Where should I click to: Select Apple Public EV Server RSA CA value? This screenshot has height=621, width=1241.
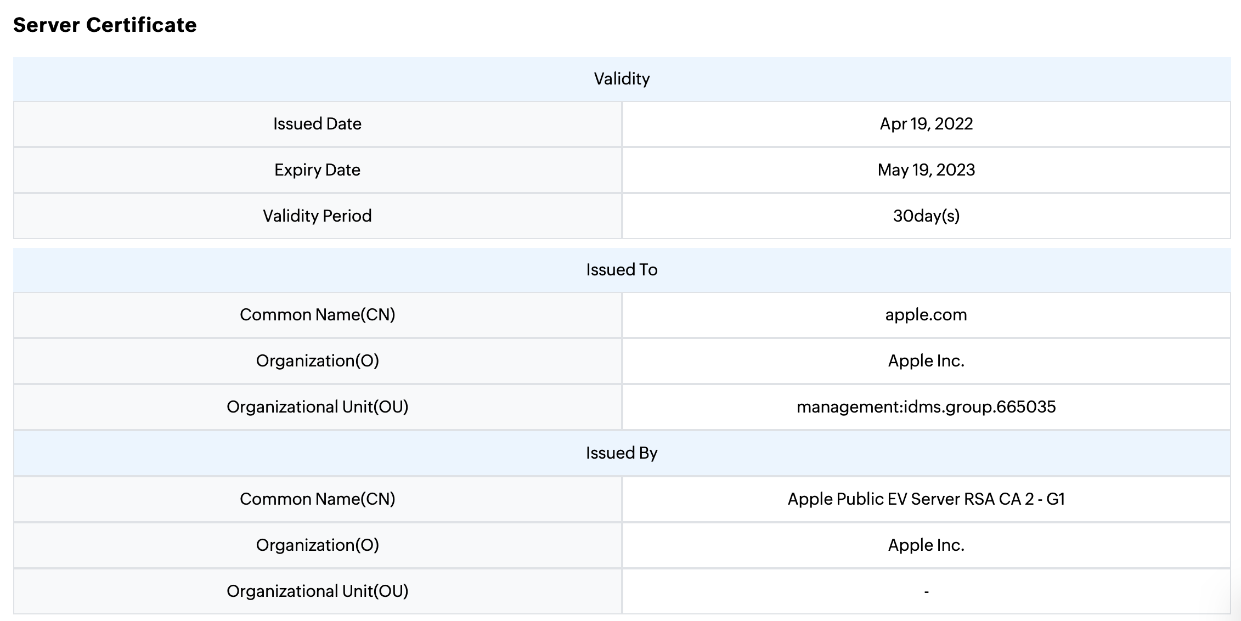pyautogui.click(x=926, y=499)
